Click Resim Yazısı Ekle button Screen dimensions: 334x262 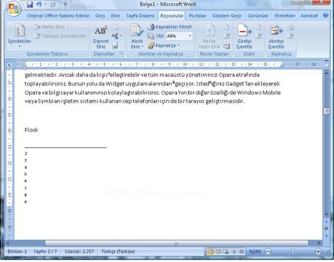(210, 37)
